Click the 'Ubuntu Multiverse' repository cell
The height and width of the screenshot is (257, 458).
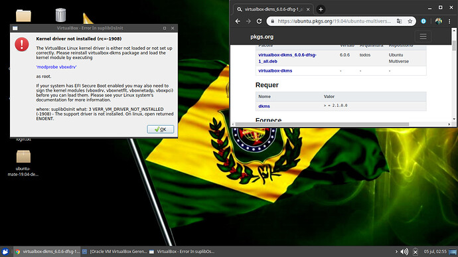point(399,58)
